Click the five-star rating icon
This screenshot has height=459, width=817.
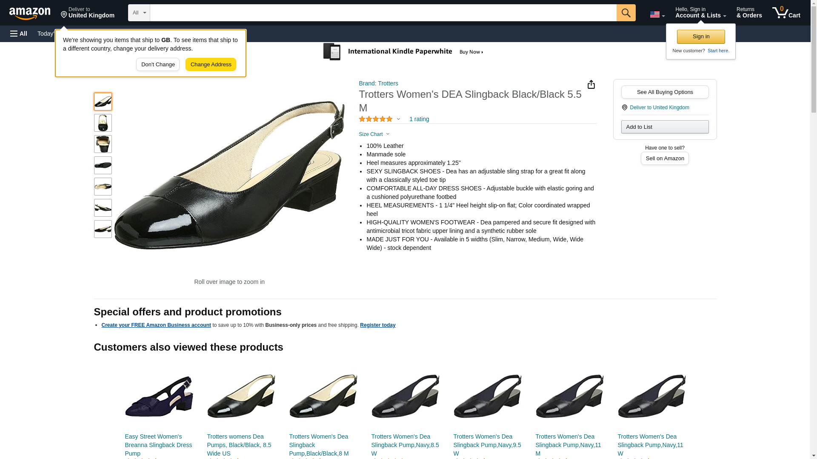[376, 119]
